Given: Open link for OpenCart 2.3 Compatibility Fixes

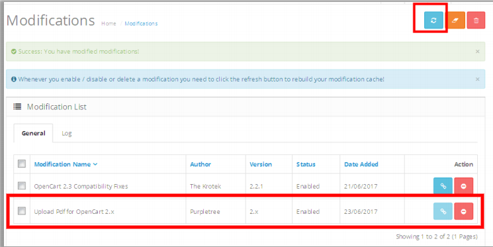Looking at the screenshot, I should click(443, 186).
